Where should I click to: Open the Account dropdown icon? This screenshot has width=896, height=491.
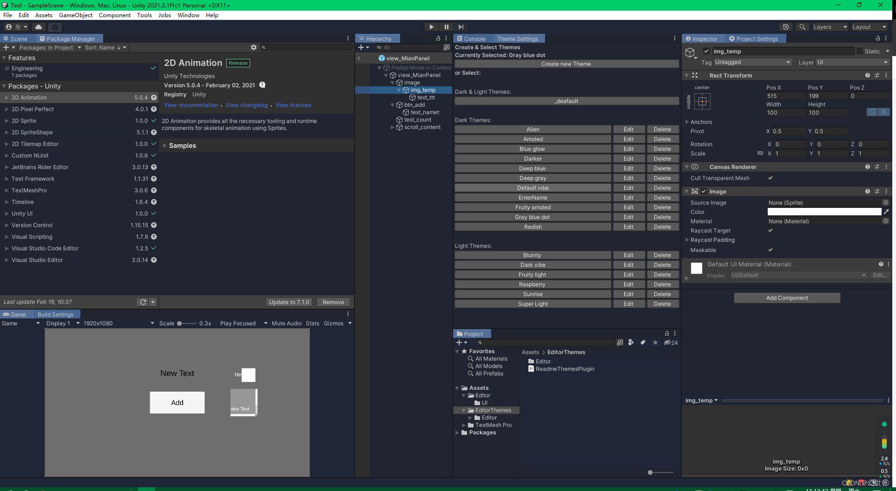16,27
